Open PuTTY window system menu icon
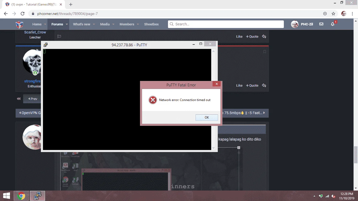Screen dimensions: 358x201 [x=46, y=45]
